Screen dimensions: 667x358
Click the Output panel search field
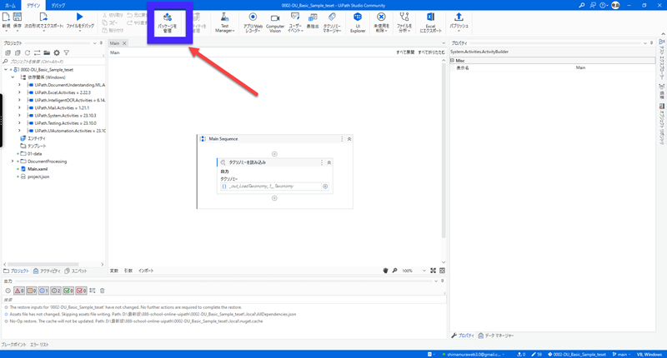click(224, 300)
